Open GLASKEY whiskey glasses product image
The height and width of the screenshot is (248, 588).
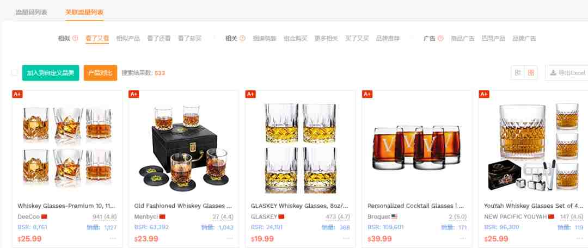click(301, 148)
